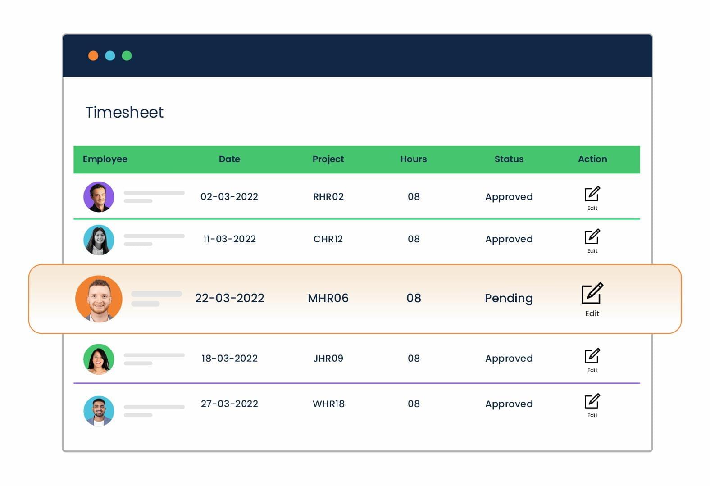Viewport: 710px width, 486px height.
Task: Click project code CHR12
Action: 328,239
